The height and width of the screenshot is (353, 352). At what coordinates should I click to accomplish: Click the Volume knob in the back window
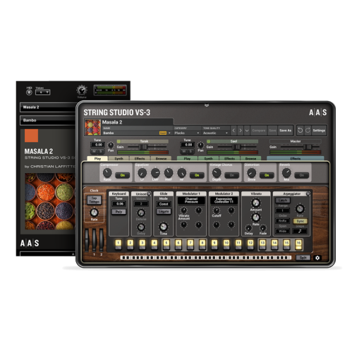coord(82,90)
